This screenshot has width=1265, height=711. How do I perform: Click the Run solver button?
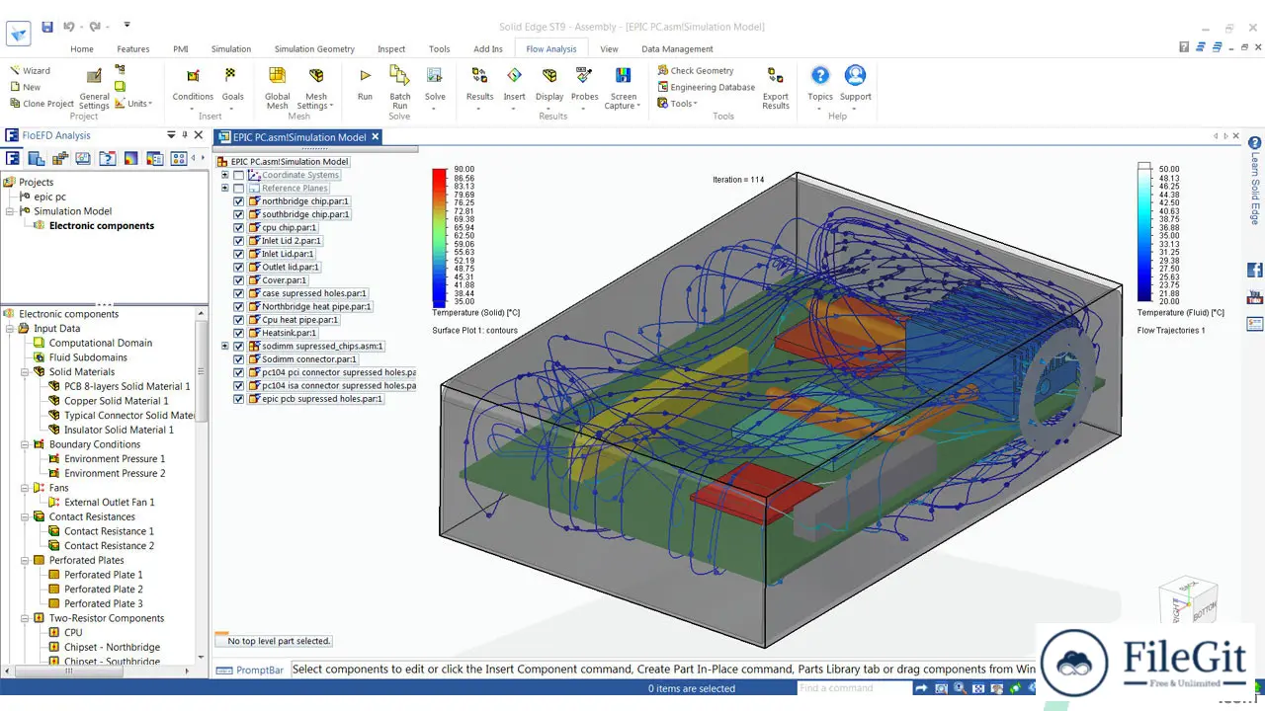[x=365, y=84]
